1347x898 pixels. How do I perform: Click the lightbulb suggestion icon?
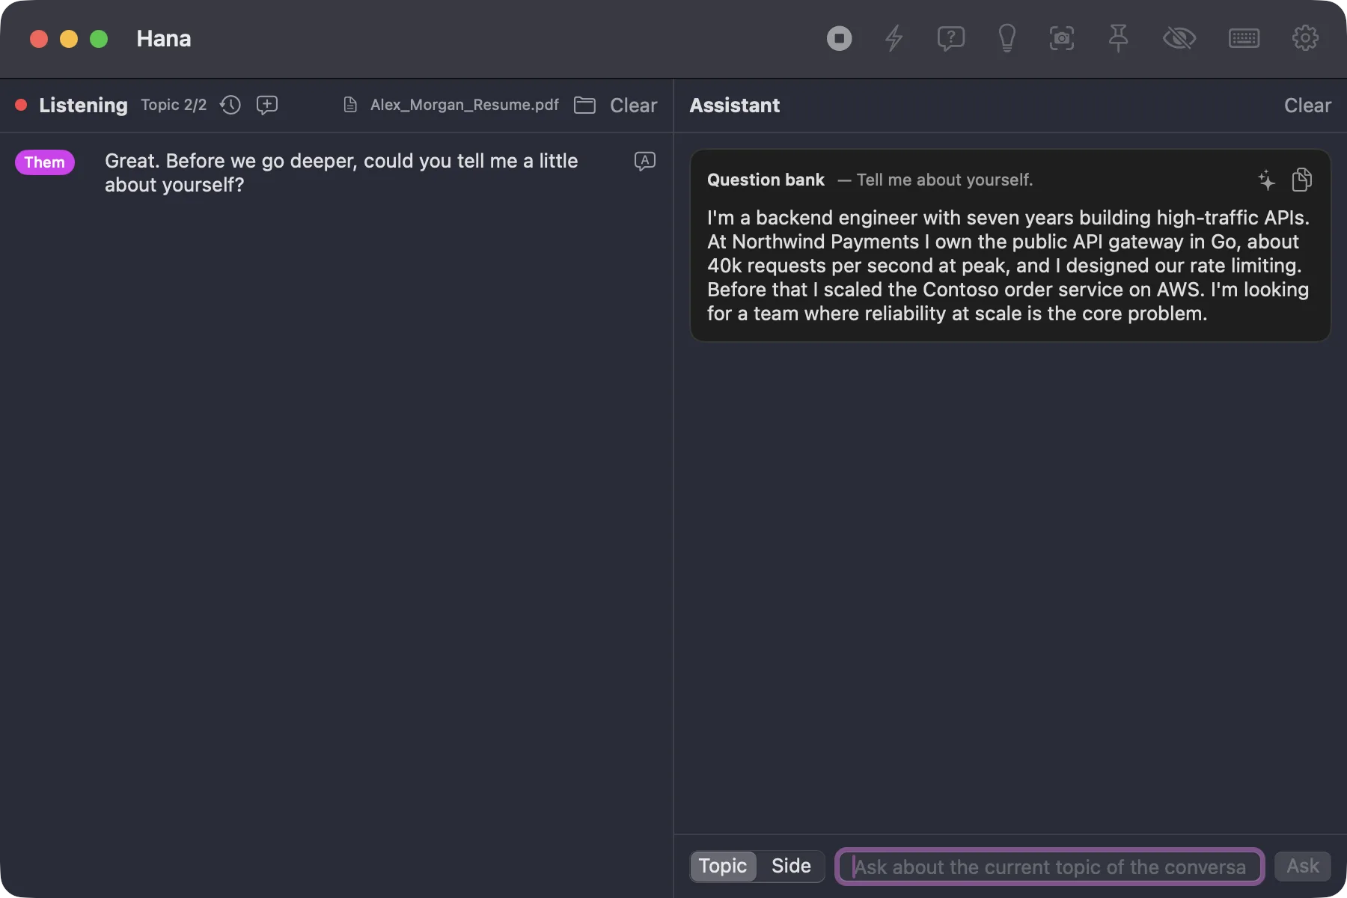(x=1007, y=38)
